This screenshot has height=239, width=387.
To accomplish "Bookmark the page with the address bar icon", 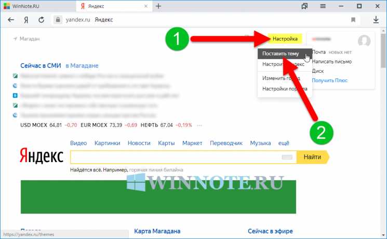I will [353, 20].
